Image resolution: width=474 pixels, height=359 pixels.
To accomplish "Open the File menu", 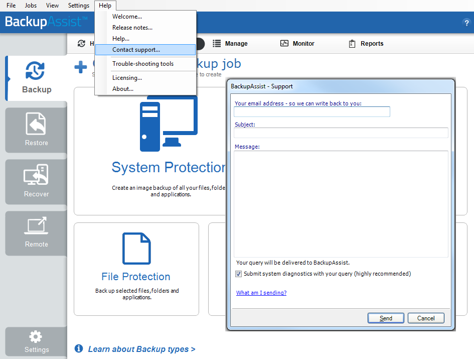I will click(11, 6).
